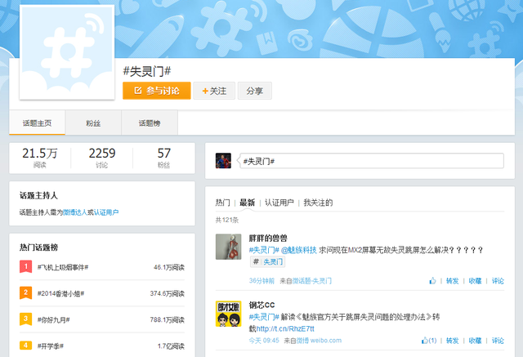Click the # 失灵门 topic tag chip
This screenshot has width=523, height=357.
coord(268,261)
